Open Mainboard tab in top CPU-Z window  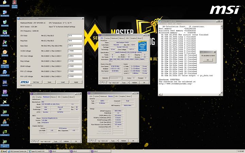[x=114, y=38]
